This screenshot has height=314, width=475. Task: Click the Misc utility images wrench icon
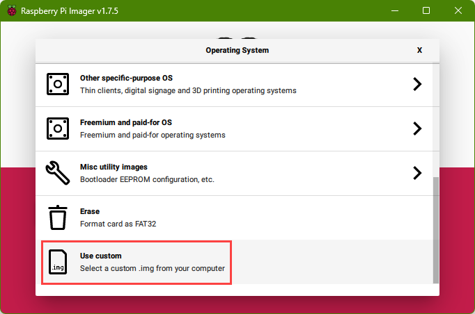coord(58,172)
